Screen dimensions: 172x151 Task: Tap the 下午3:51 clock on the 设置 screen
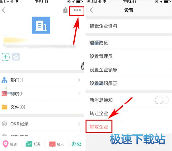coord(129,2)
